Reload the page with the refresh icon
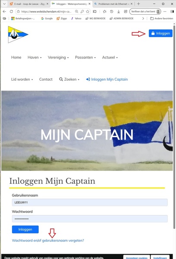Viewport: 176px width, 259px height. tap(11, 11)
